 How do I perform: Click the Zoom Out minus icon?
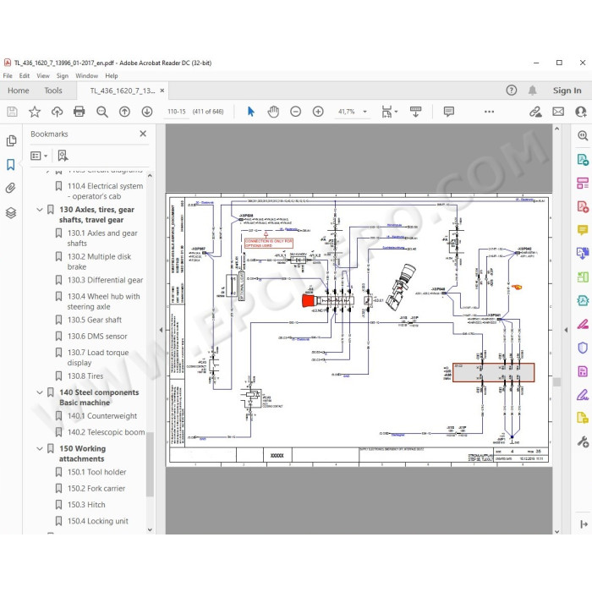tap(296, 112)
